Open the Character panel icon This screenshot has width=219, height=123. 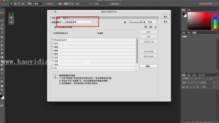pos(11,22)
